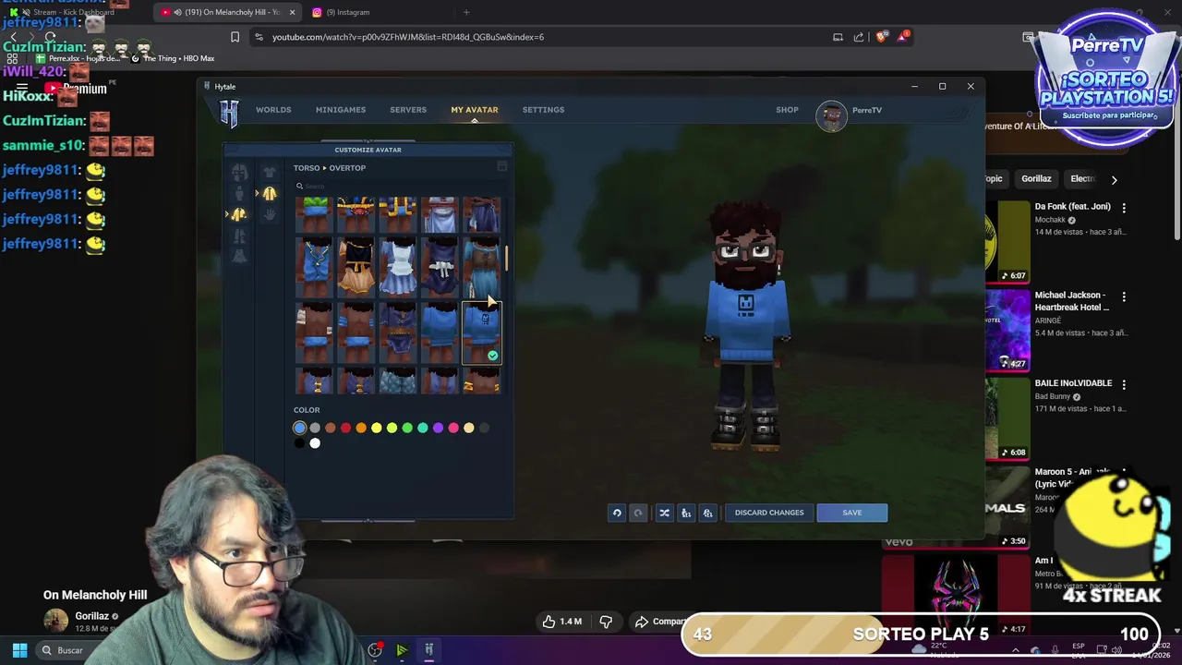Open the green play icon on the taskbar
This screenshot has width=1182, height=665.
[402, 650]
